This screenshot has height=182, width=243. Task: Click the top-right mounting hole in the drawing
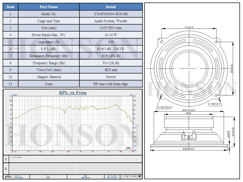point(216,42)
